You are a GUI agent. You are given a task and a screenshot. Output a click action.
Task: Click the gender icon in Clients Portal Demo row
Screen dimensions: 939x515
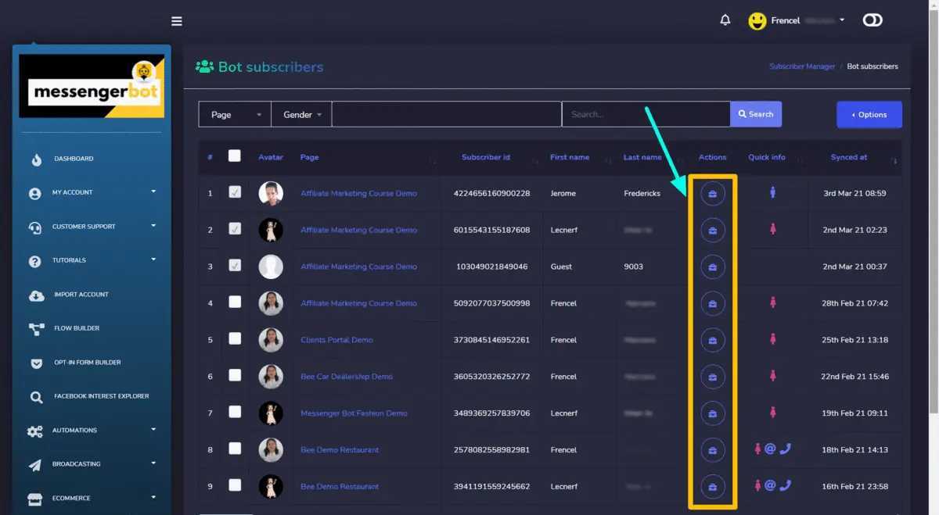[x=773, y=338]
